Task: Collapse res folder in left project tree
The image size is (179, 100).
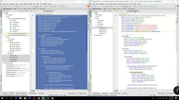Action: click(x=5, y=37)
